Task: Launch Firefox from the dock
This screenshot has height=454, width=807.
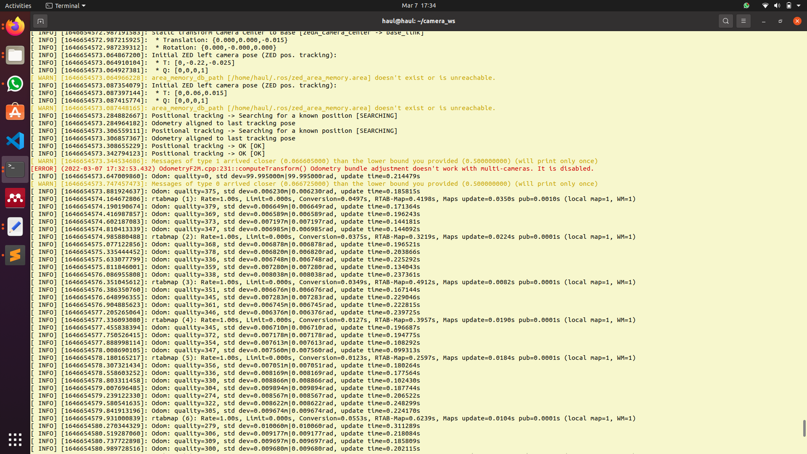Action: coord(15,27)
